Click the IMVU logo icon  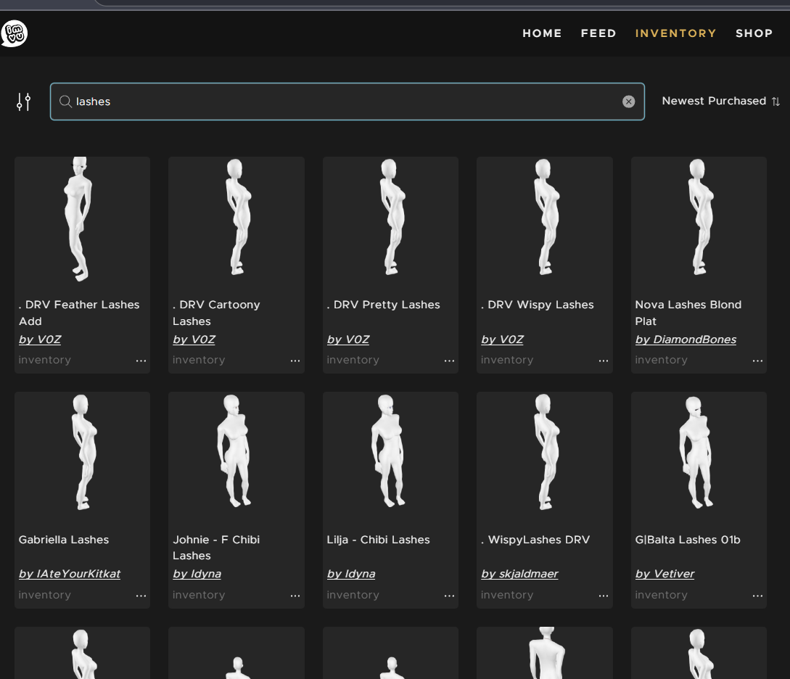14,34
